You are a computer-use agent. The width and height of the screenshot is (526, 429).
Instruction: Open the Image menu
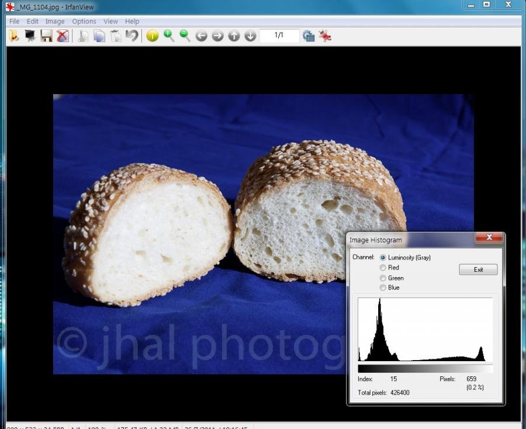tap(55, 21)
